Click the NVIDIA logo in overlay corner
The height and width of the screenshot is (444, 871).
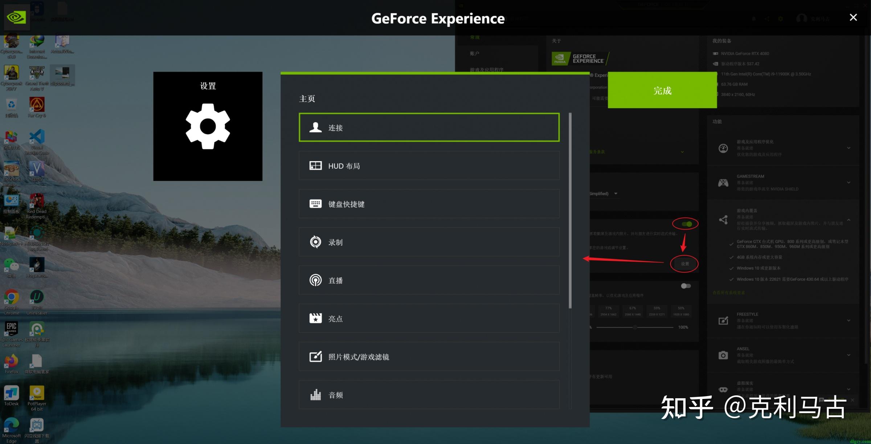coord(17,17)
